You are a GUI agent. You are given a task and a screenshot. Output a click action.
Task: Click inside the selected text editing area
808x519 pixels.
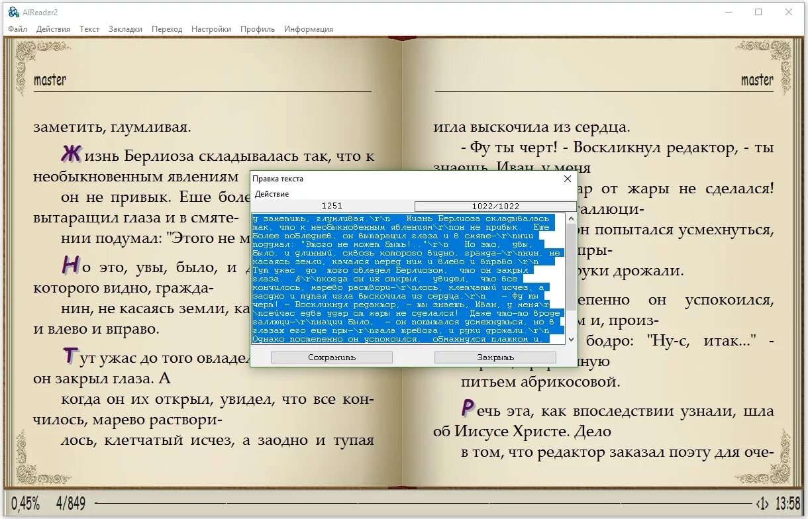[x=408, y=278]
